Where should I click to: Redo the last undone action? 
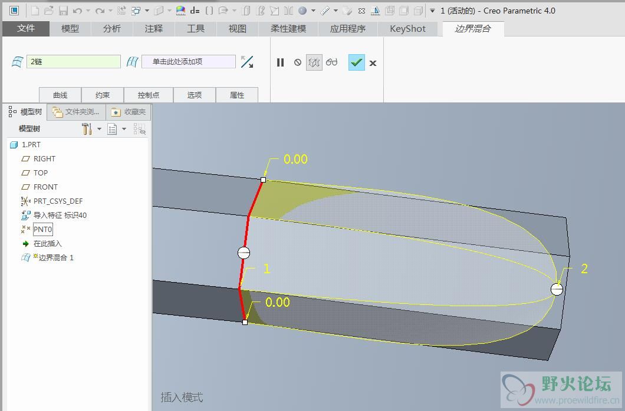pyautogui.click(x=100, y=11)
